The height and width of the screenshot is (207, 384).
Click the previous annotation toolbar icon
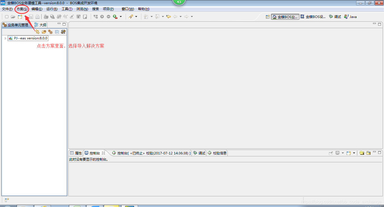(x=157, y=17)
